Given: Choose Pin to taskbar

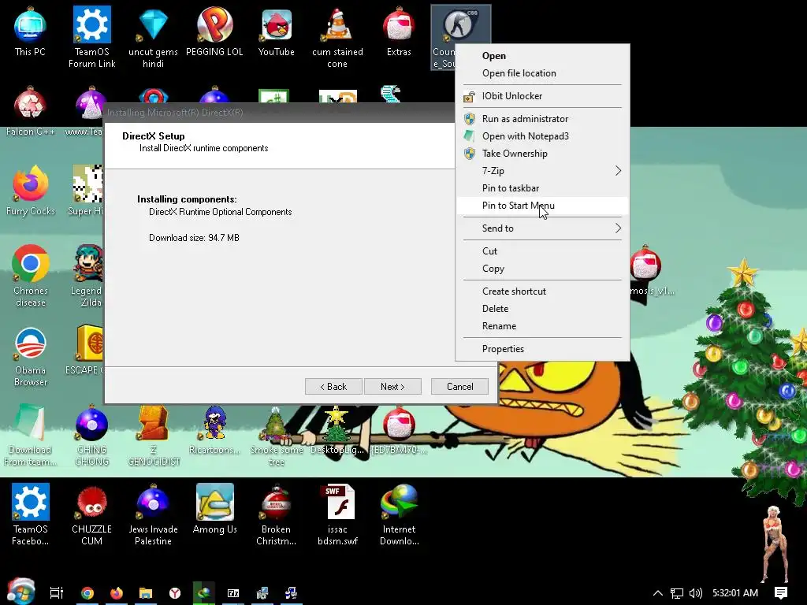Looking at the screenshot, I should [x=542, y=188].
